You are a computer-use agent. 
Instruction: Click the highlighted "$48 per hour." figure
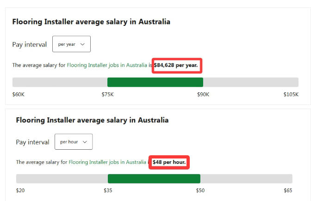click(169, 162)
